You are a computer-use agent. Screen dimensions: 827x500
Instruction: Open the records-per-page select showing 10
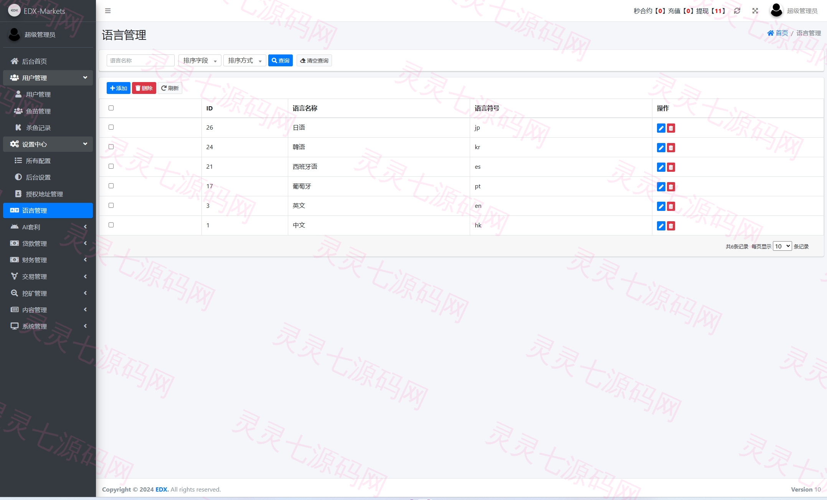[782, 246]
